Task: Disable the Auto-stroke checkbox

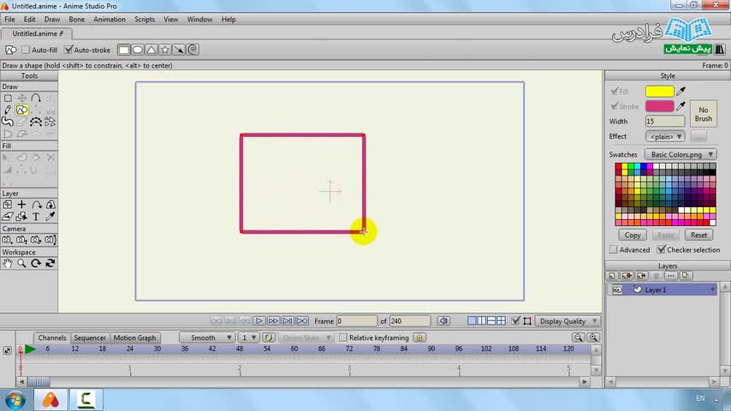Action: click(x=68, y=50)
